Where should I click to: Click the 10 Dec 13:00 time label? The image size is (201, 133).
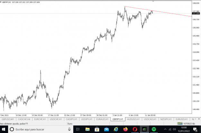click(21, 115)
